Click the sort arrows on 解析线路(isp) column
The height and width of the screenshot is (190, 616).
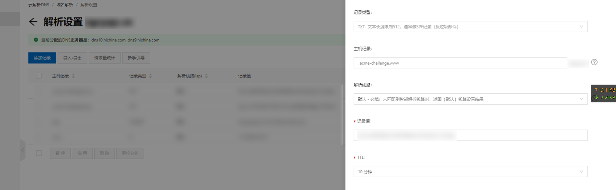[x=206, y=76]
